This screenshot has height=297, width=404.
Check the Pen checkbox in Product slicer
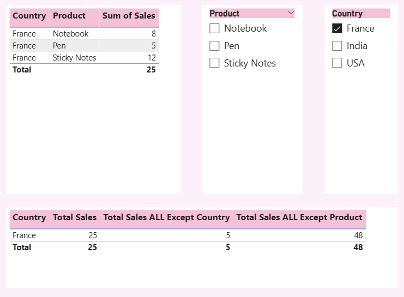coord(214,46)
